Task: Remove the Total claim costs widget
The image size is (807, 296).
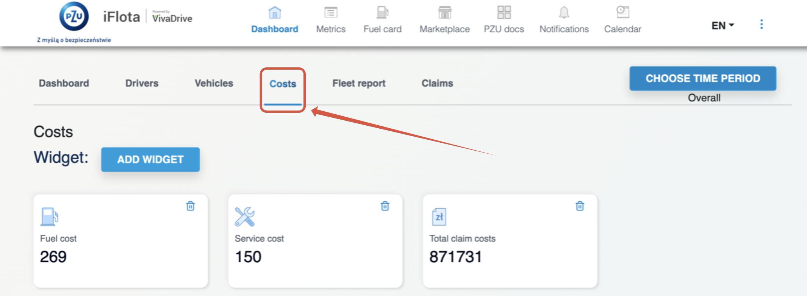Action: click(x=580, y=206)
